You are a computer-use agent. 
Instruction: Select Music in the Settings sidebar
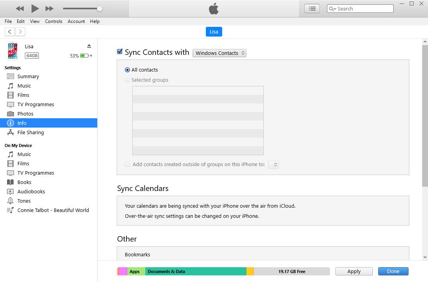coord(25,86)
